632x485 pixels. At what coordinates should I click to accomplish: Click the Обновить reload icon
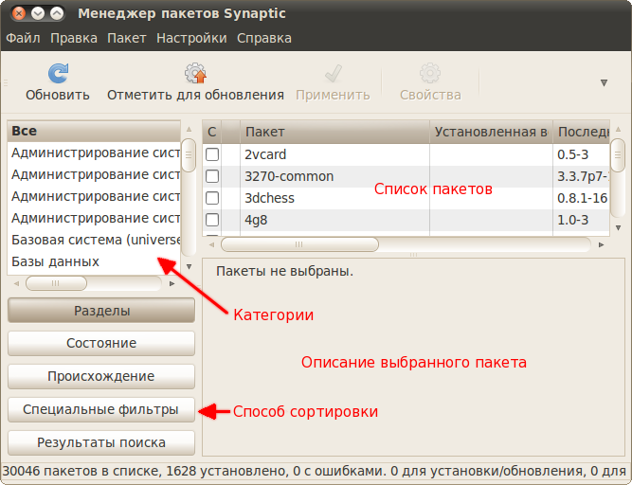[58, 73]
